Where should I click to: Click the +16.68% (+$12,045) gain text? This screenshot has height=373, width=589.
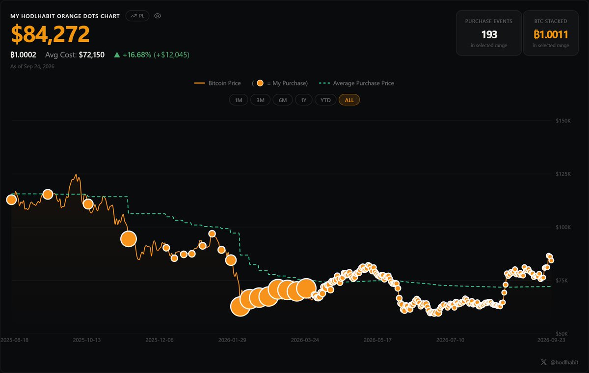point(152,55)
